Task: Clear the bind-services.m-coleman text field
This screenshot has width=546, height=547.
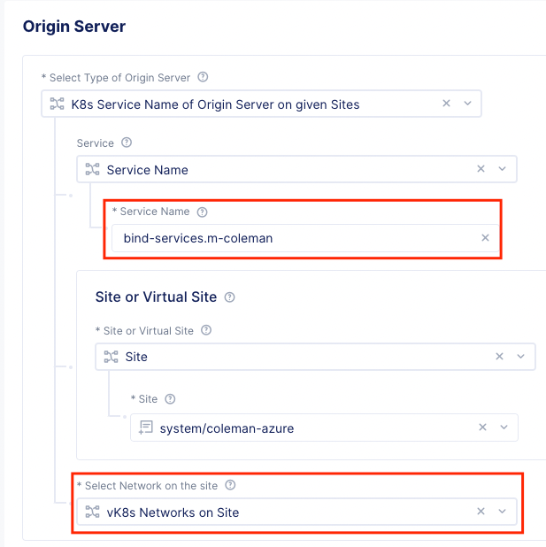Action: (x=485, y=237)
